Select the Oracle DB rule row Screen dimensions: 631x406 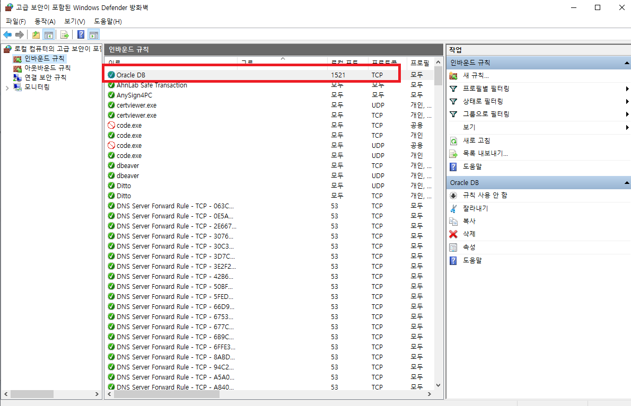(269, 75)
